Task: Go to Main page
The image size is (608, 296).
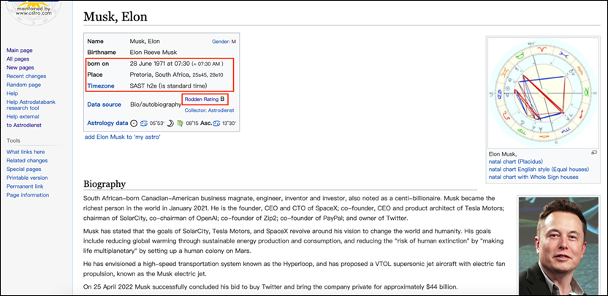Action: tap(20, 50)
